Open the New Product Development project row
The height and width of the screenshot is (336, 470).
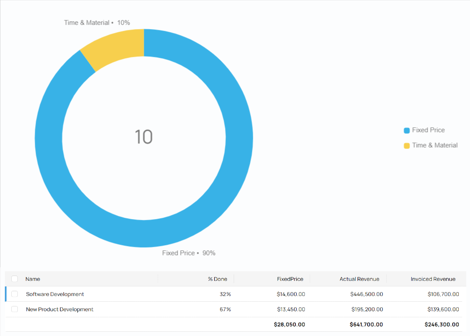coord(60,309)
